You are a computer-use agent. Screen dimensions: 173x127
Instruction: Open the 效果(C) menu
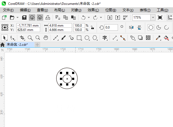pos(93,10)
